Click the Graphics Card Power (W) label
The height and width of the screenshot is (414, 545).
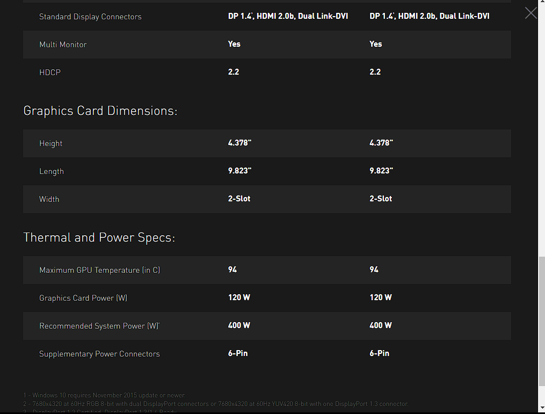click(83, 298)
